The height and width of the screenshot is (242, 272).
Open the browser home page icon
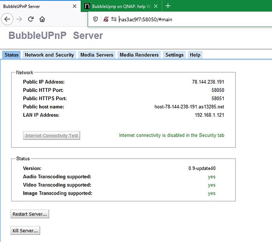point(42,19)
